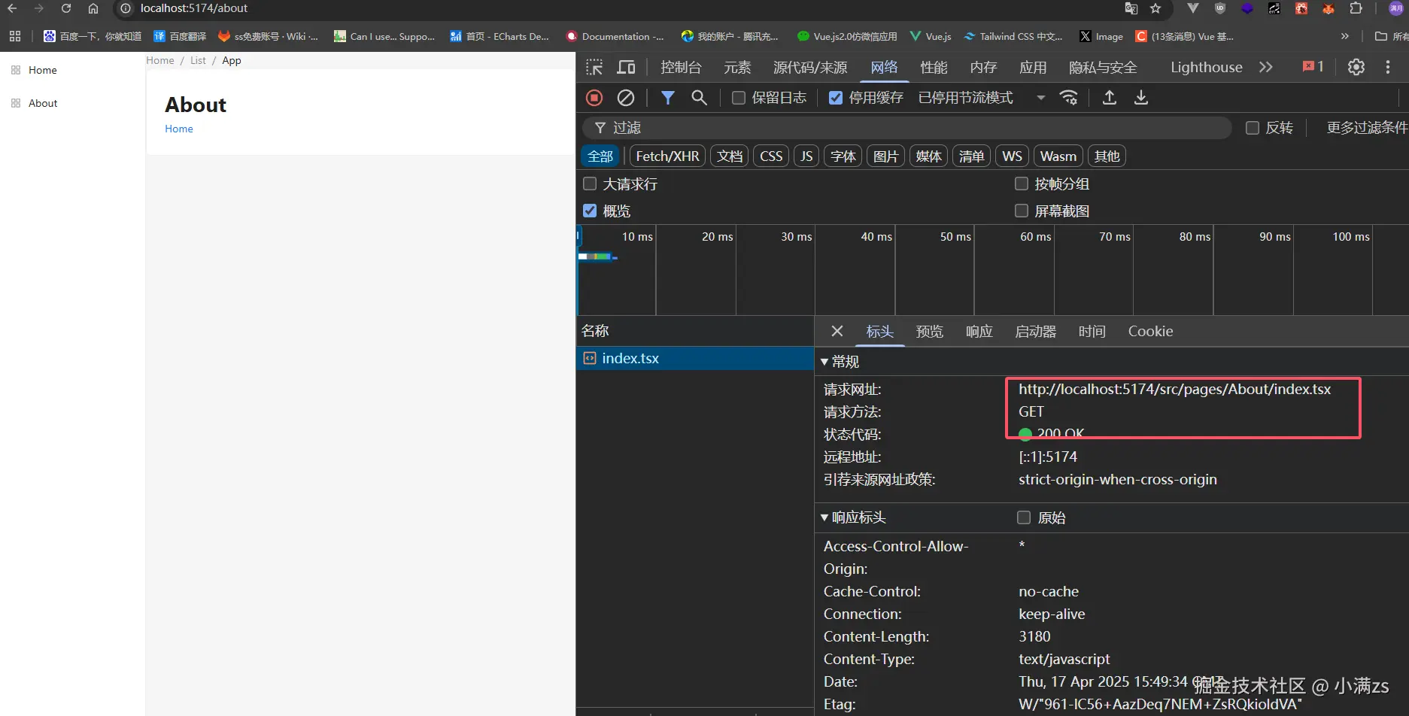
Task: Switch to the 控制台 tab
Action: (681, 67)
